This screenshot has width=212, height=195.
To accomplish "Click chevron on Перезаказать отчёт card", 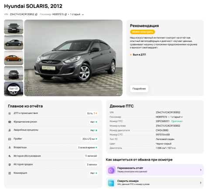I will [x=201, y=170].
